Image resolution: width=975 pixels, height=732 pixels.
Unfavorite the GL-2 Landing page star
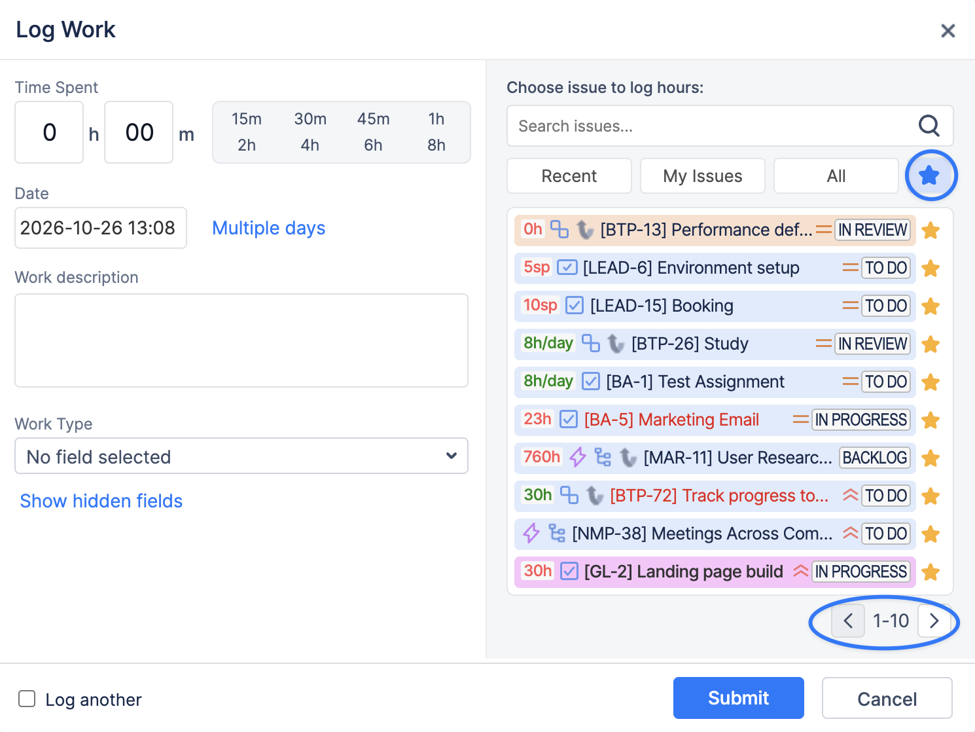(931, 572)
